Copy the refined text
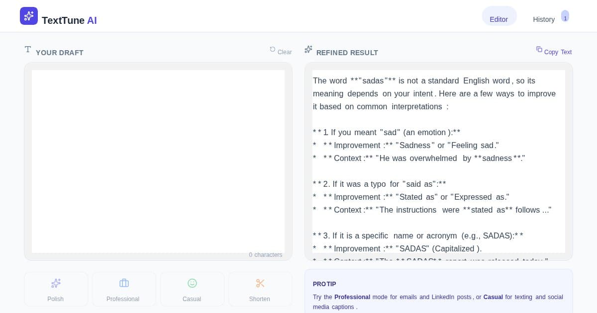Image resolution: width=597 pixels, height=313 pixels. [554, 52]
